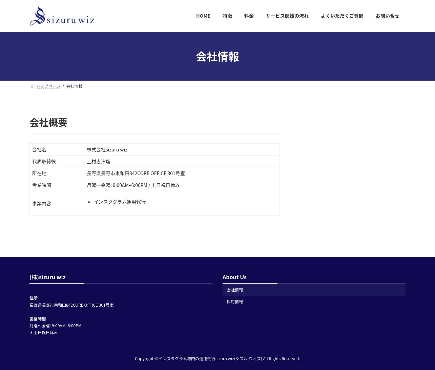
Task: Click the address in the company table
Action: click(x=136, y=173)
